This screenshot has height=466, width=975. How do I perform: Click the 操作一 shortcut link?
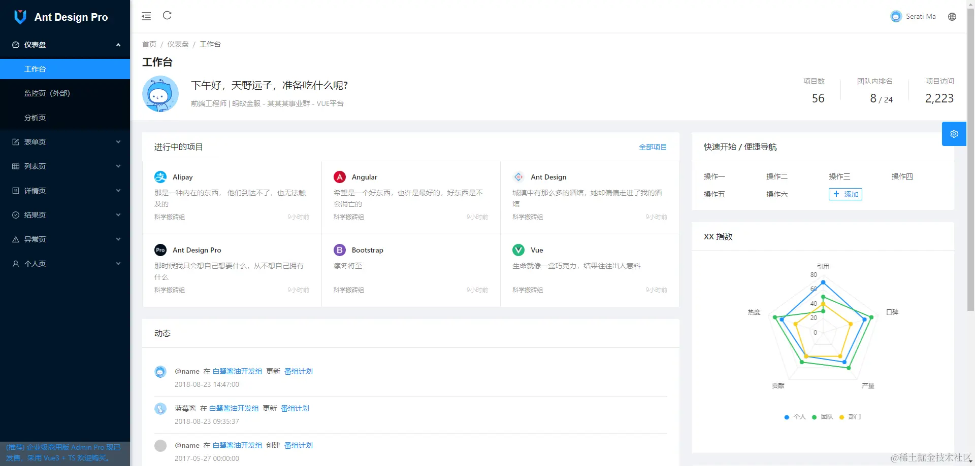[x=714, y=176]
